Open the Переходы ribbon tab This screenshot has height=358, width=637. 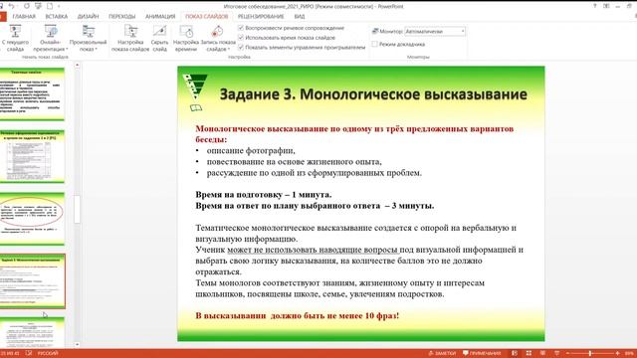point(121,17)
